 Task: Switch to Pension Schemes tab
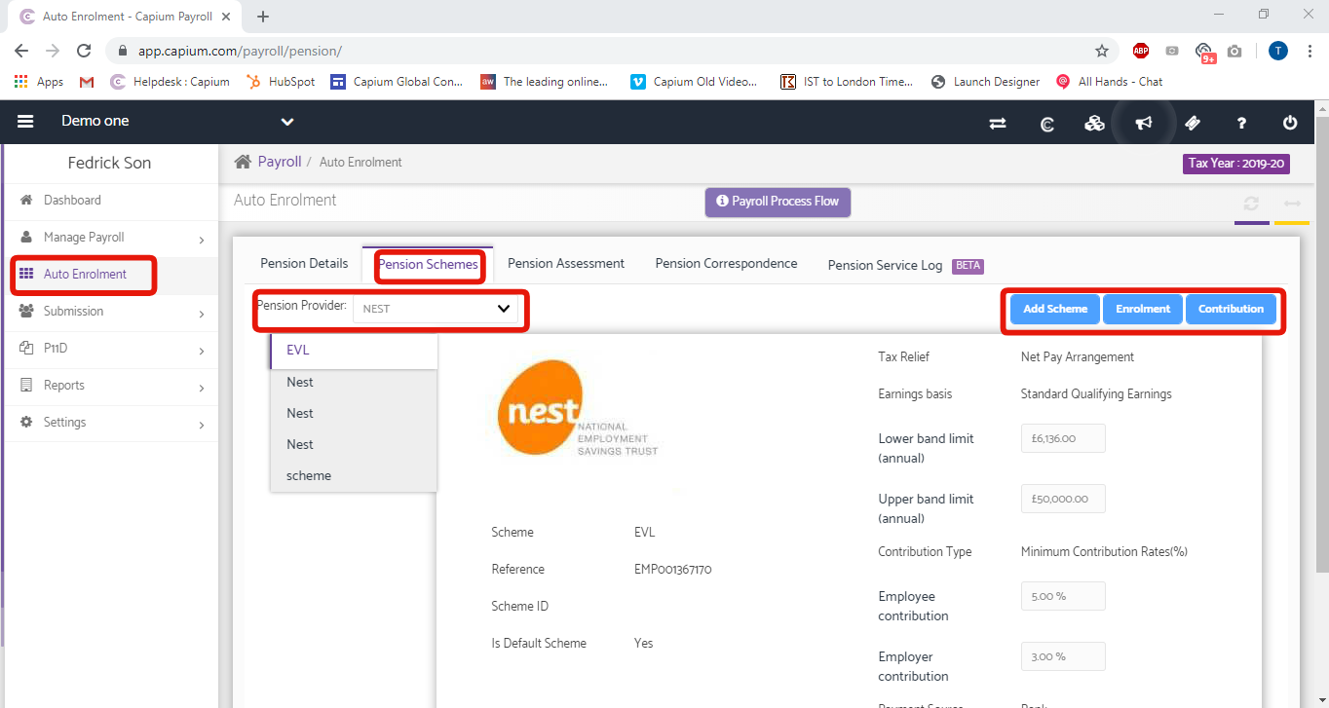pos(428,264)
